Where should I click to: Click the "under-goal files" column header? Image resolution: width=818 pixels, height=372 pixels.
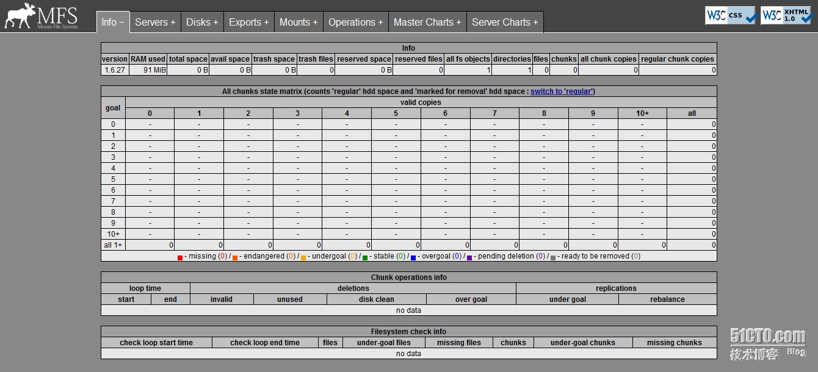pos(384,343)
